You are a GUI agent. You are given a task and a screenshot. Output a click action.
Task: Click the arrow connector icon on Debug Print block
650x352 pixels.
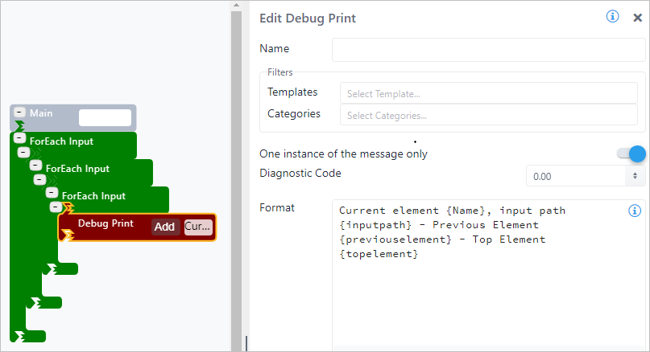click(68, 235)
